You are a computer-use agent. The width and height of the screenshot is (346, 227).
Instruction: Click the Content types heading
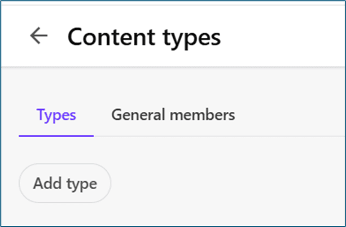[x=144, y=37]
